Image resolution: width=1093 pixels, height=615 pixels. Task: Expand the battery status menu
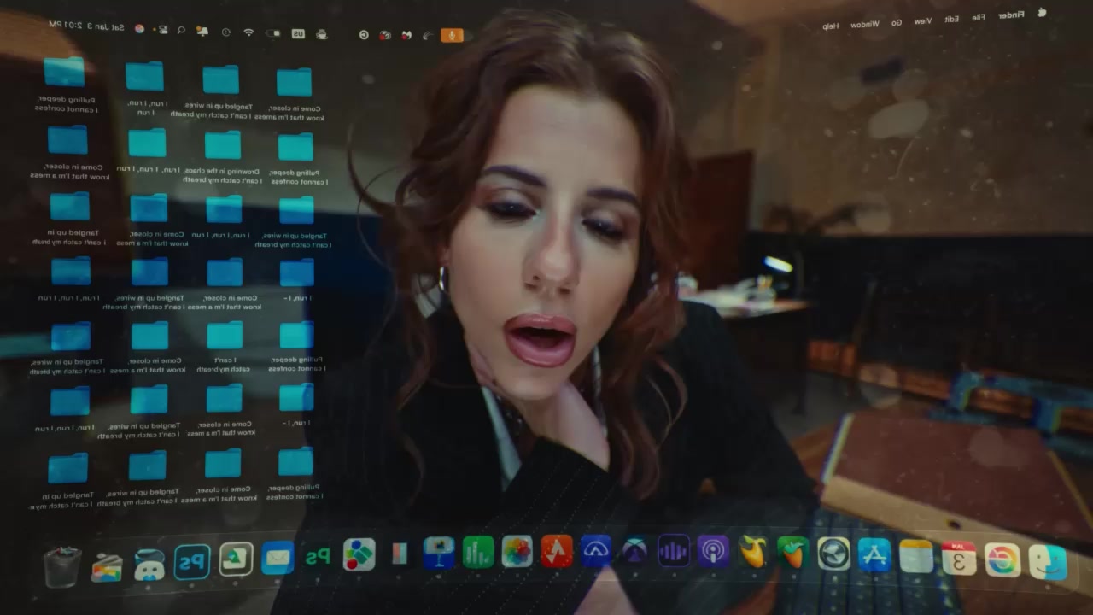point(273,33)
